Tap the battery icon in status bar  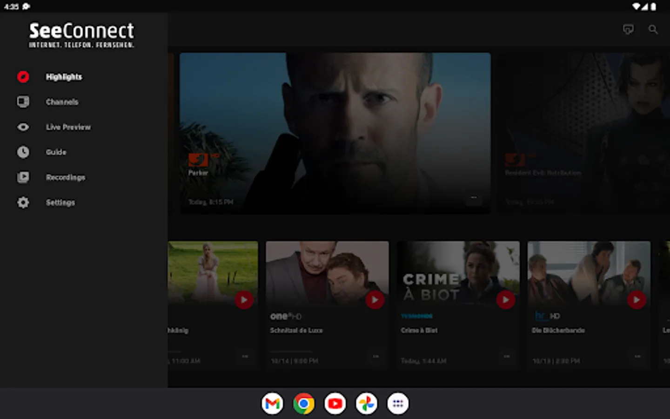tap(653, 7)
